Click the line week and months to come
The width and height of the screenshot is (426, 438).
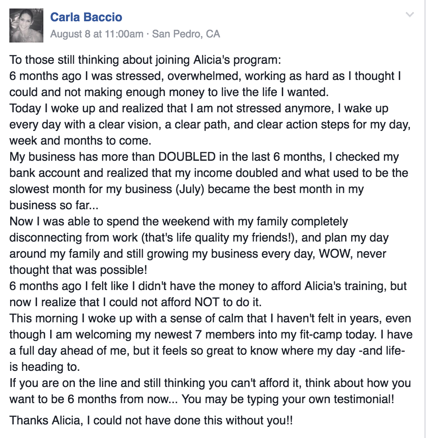point(80,141)
